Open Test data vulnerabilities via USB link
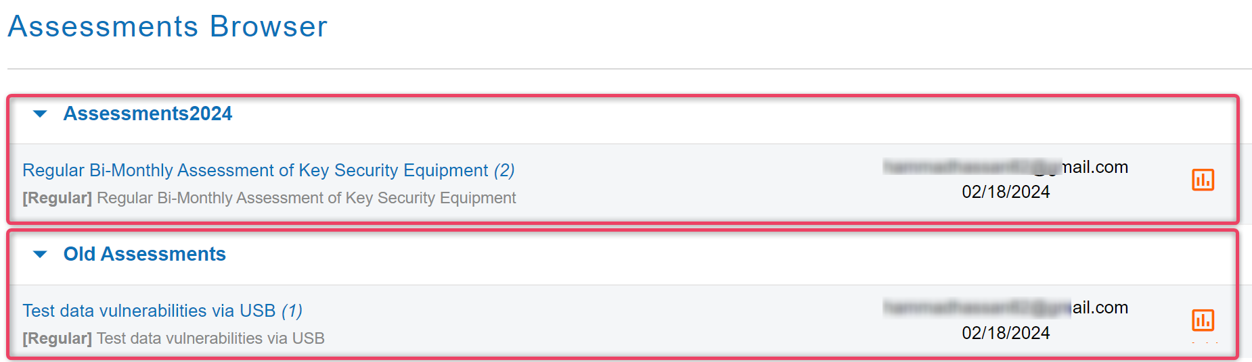The width and height of the screenshot is (1252, 362). tap(149, 311)
